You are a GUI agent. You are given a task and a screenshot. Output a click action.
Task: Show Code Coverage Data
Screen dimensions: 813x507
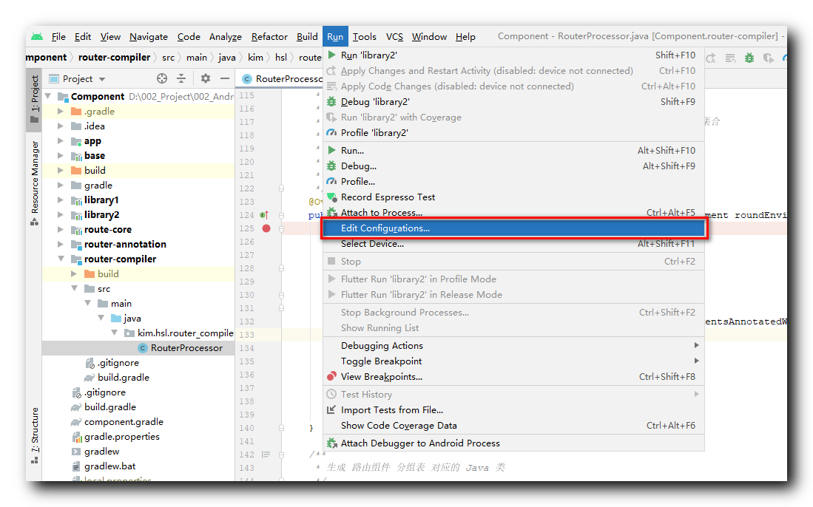click(513, 425)
